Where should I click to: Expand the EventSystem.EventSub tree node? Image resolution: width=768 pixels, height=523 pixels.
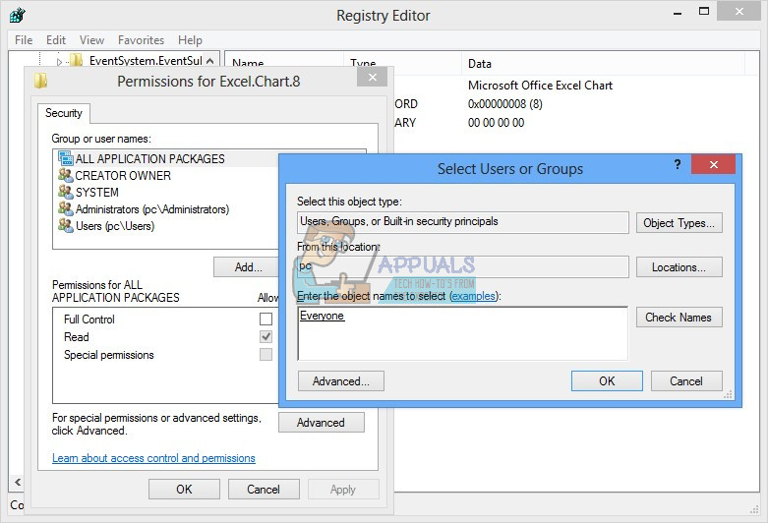pos(59,62)
